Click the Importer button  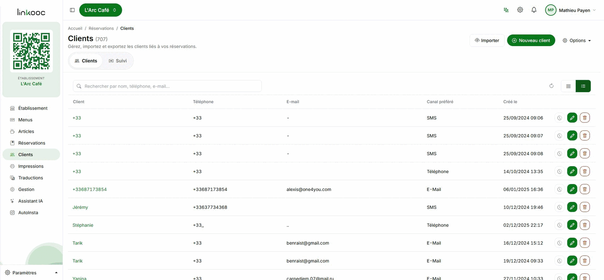click(x=487, y=40)
